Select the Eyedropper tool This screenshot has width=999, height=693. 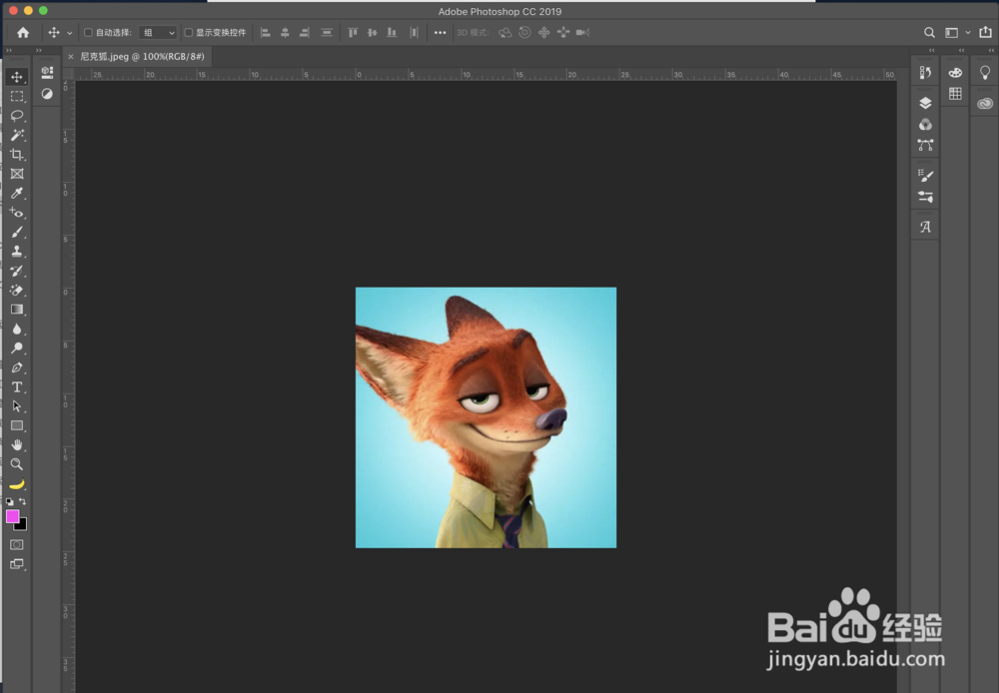(x=17, y=193)
